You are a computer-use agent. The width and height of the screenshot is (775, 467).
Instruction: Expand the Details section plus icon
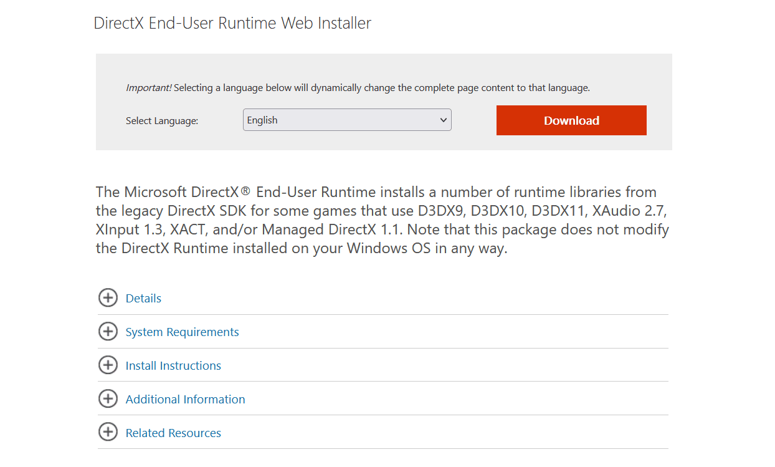point(108,298)
